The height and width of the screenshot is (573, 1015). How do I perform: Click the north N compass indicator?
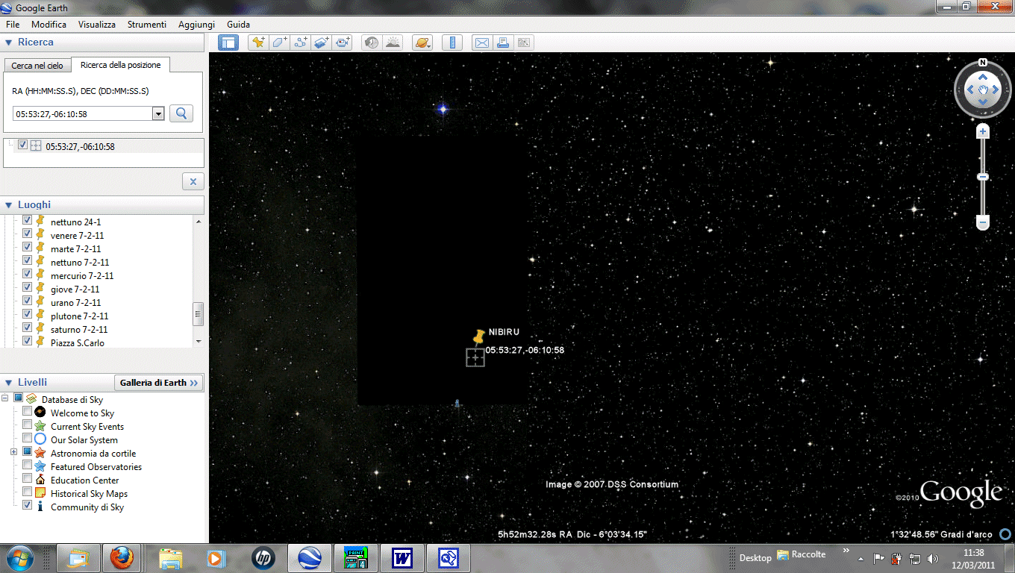click(x=983, y=63)
